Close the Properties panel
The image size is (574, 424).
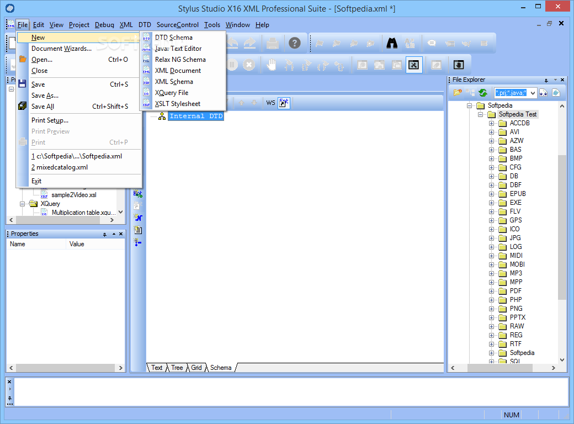121,234
